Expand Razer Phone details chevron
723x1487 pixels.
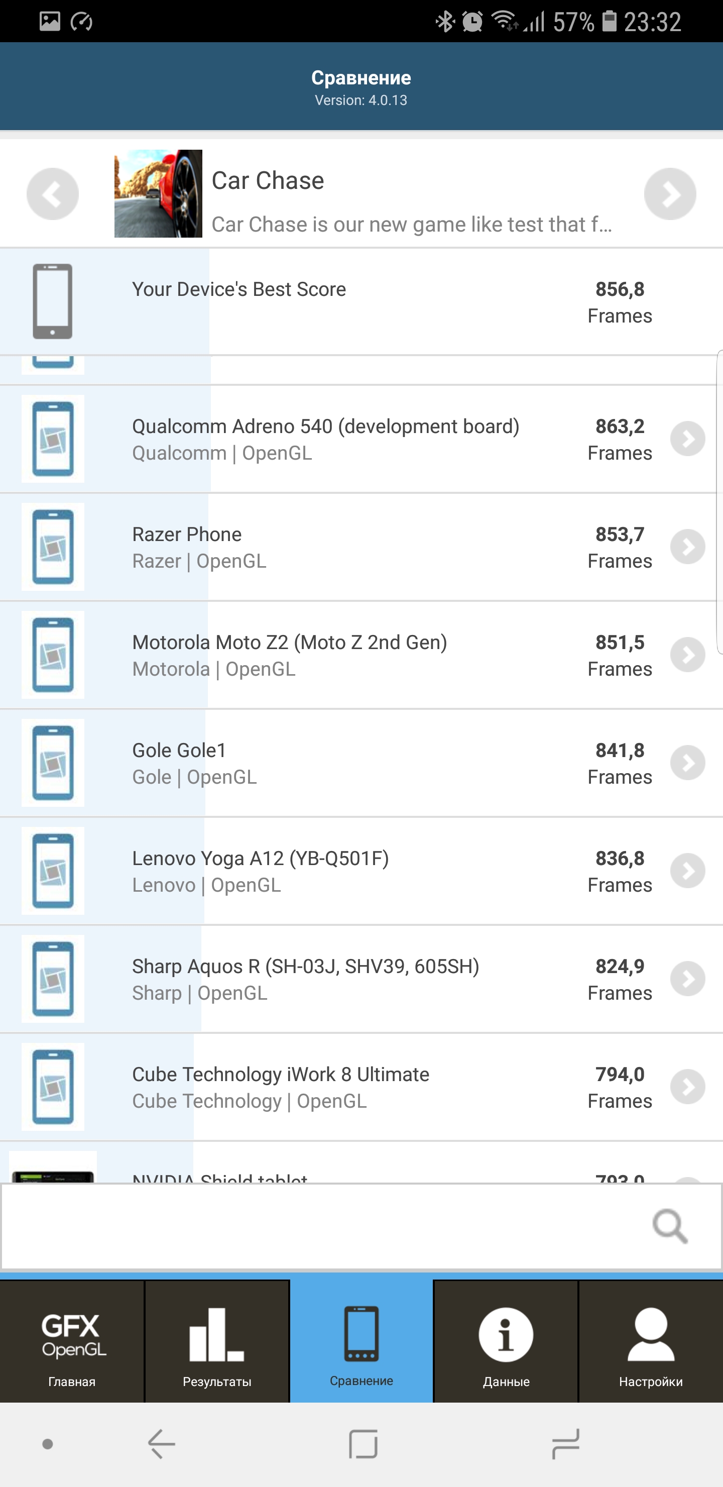tap(687, 547)
